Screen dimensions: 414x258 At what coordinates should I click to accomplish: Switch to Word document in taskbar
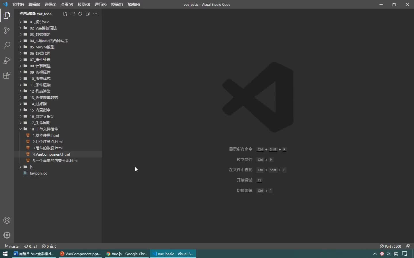point(34,254)
